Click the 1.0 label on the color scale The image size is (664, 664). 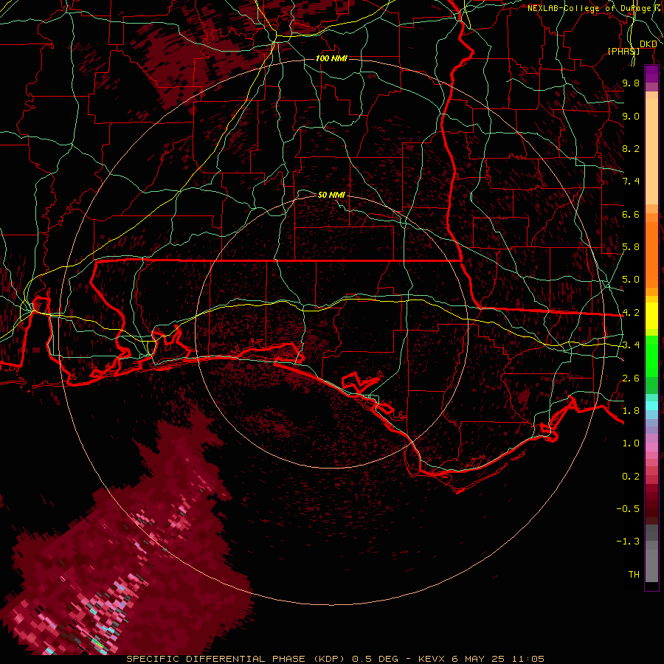[x=631, y=443]
